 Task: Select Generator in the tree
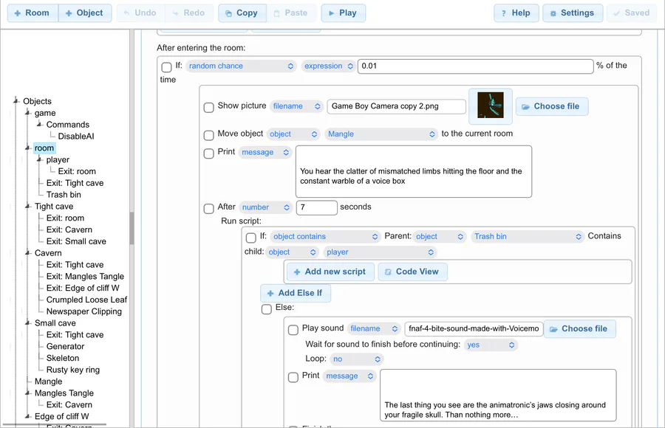click(x=65, y=346)
